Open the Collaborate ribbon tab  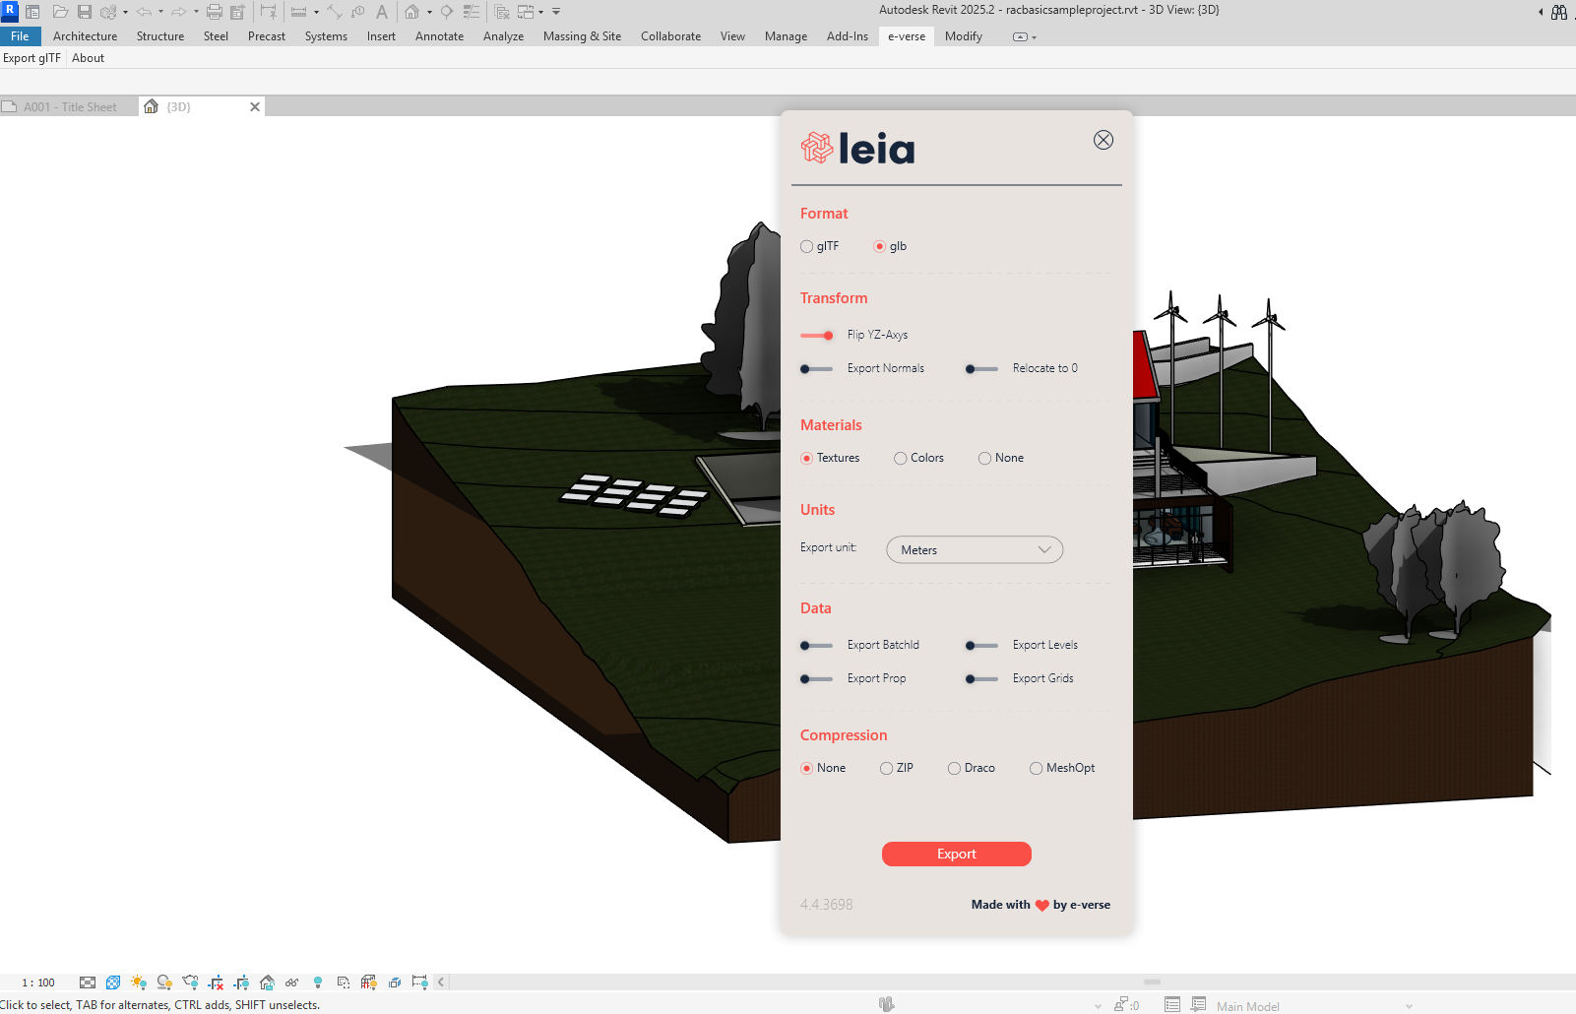coord(670,36)
